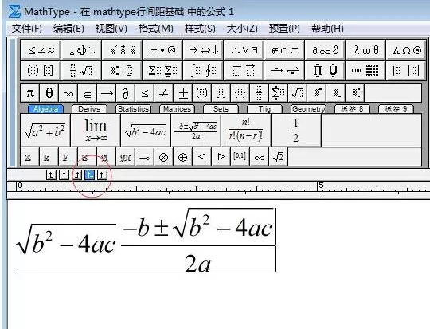Open the products and set theory templates palette

[325, 71]
